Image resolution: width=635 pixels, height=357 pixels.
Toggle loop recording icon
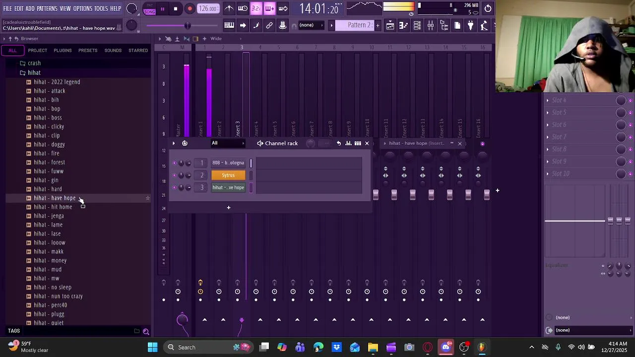point(283,8)
